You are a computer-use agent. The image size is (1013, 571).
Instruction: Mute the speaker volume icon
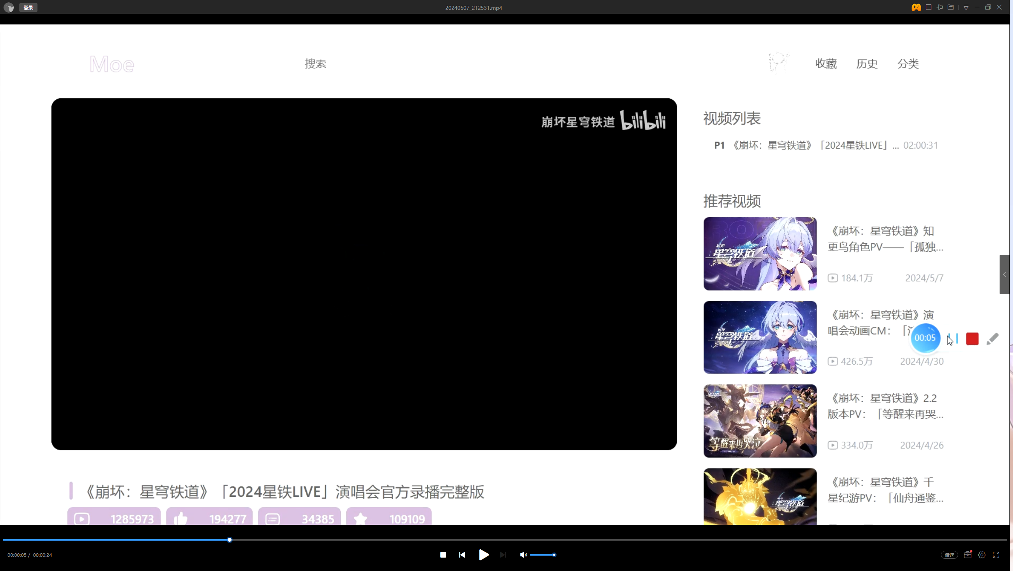[x=523, y=555]
